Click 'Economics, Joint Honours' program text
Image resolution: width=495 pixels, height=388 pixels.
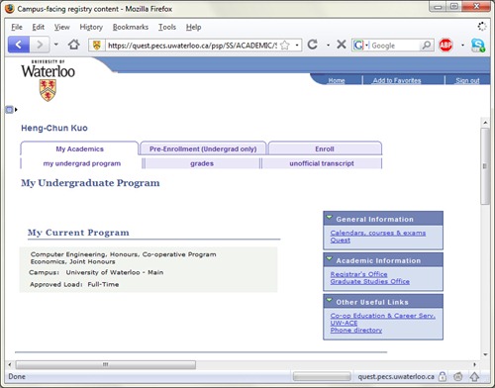click(73, 261)
